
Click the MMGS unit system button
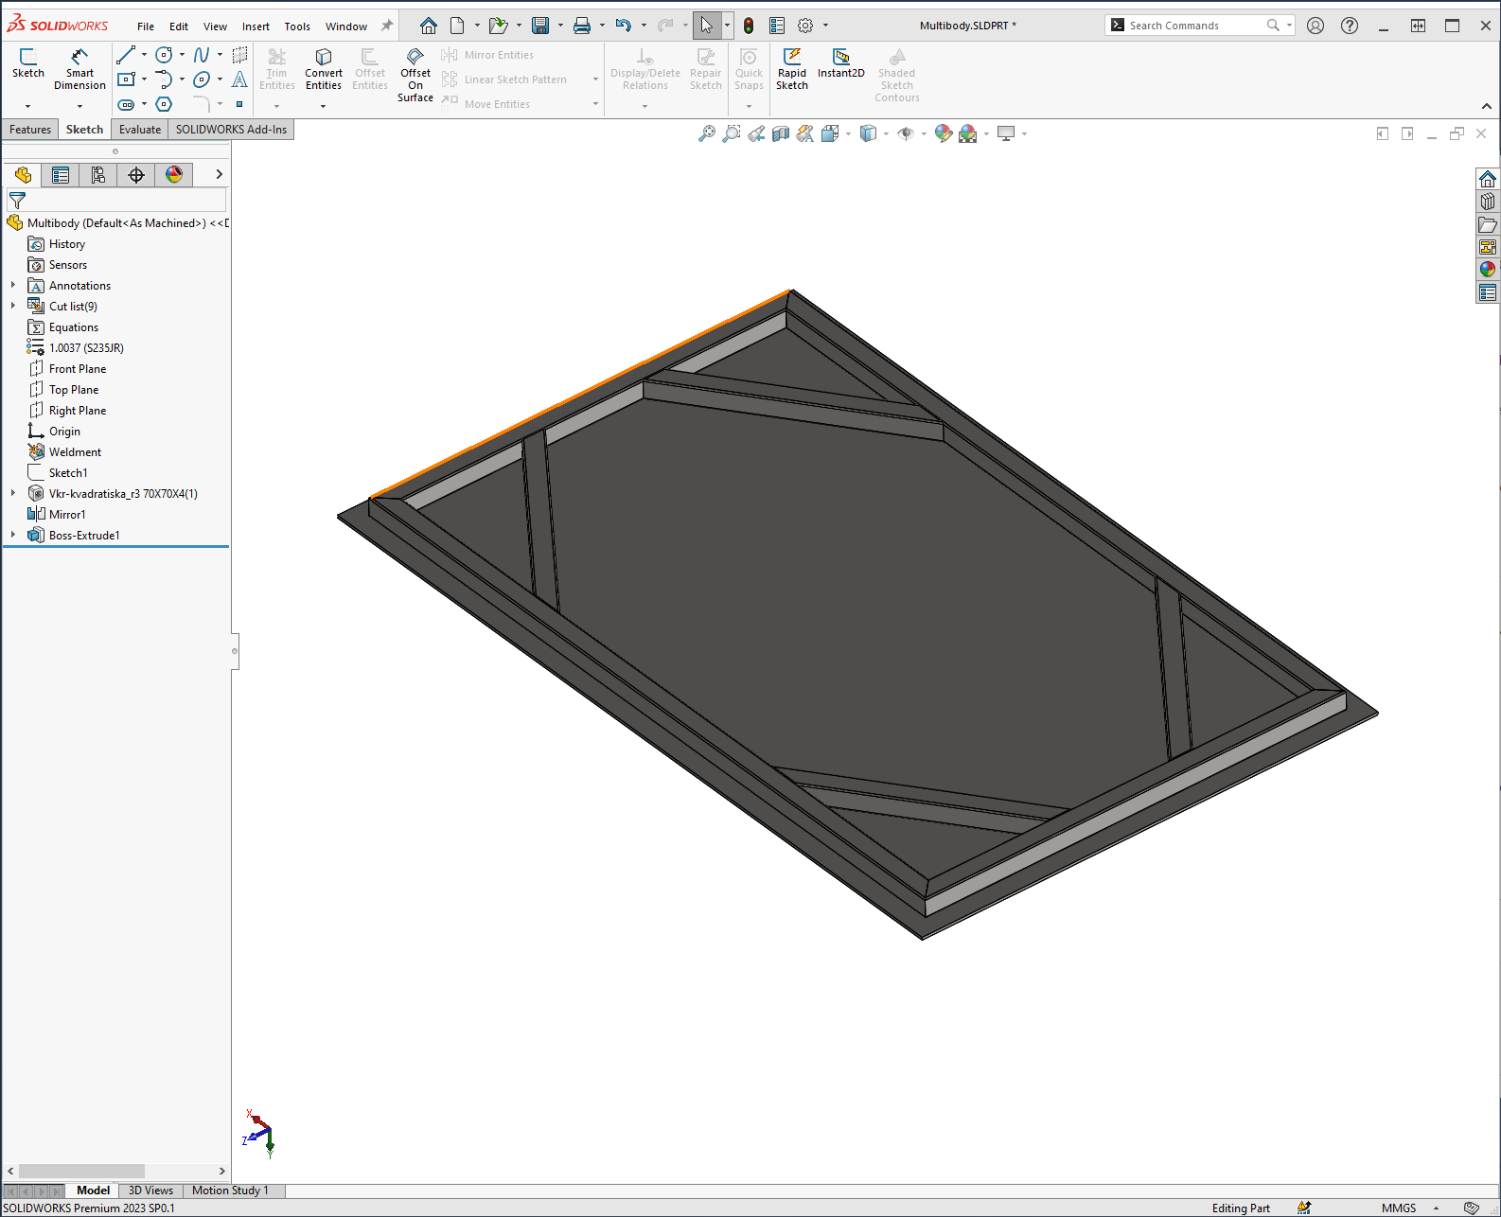pos(1398,1208)
